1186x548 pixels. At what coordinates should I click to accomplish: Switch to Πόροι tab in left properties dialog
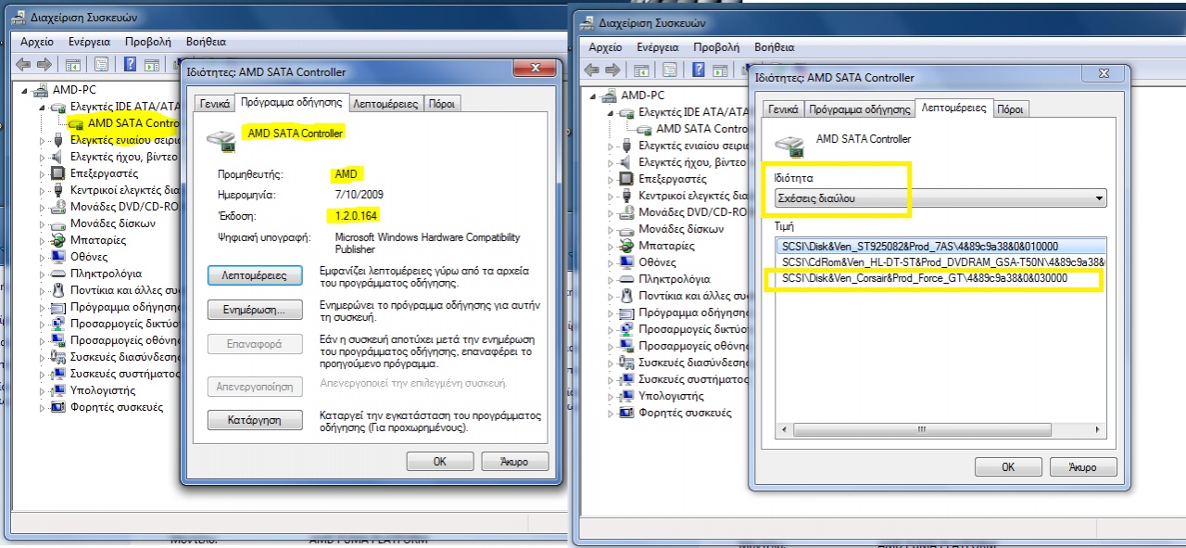click(443, 104)
